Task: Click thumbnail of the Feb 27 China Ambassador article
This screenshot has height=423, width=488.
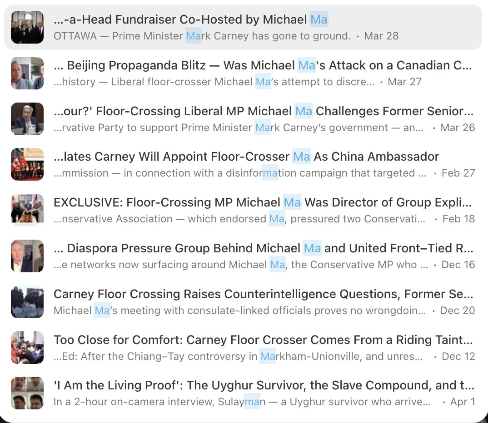Action: (27, 164)
